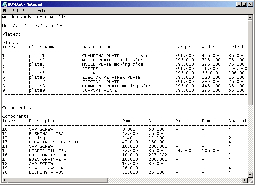
Task: Click the 'Dim 4' column header
Action: [x=208, y=121]
